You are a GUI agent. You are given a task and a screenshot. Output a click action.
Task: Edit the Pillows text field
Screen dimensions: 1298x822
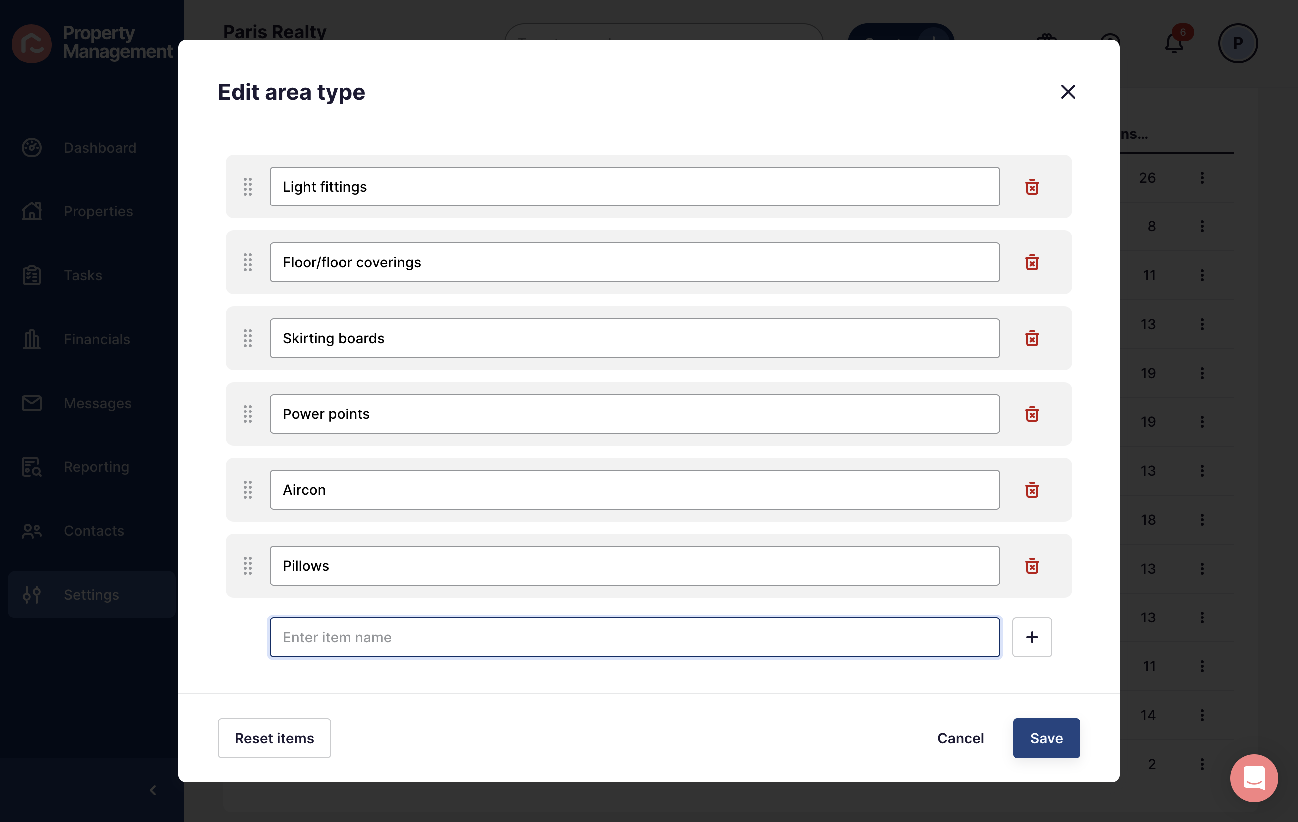click(635, 566)
